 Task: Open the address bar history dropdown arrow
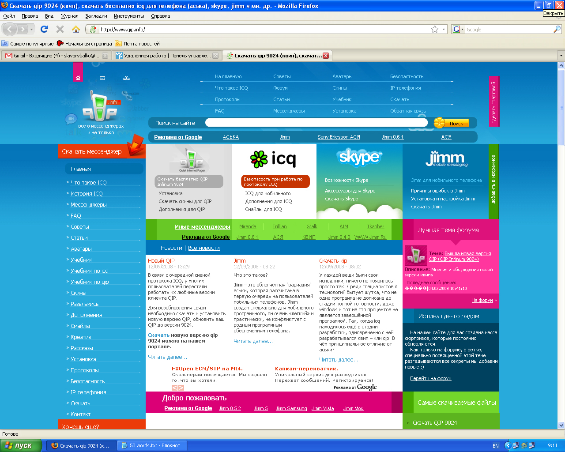(444, 29)
